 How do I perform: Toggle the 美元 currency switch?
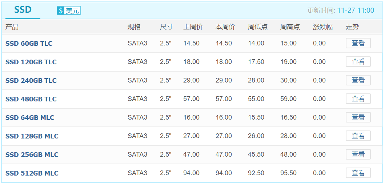[69, 10]
